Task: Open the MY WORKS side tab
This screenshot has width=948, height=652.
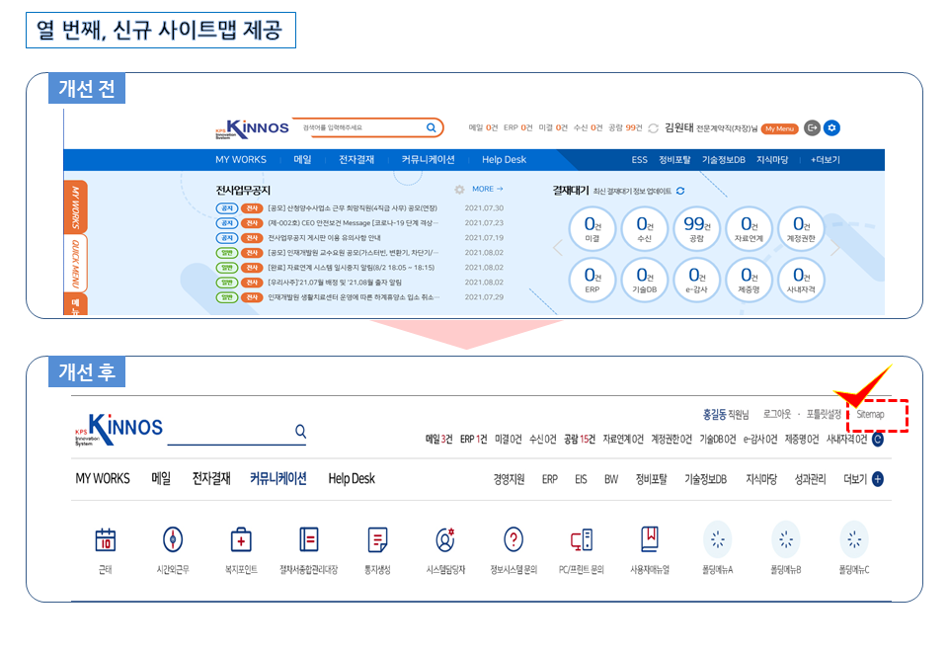Action: click(76, 206)
